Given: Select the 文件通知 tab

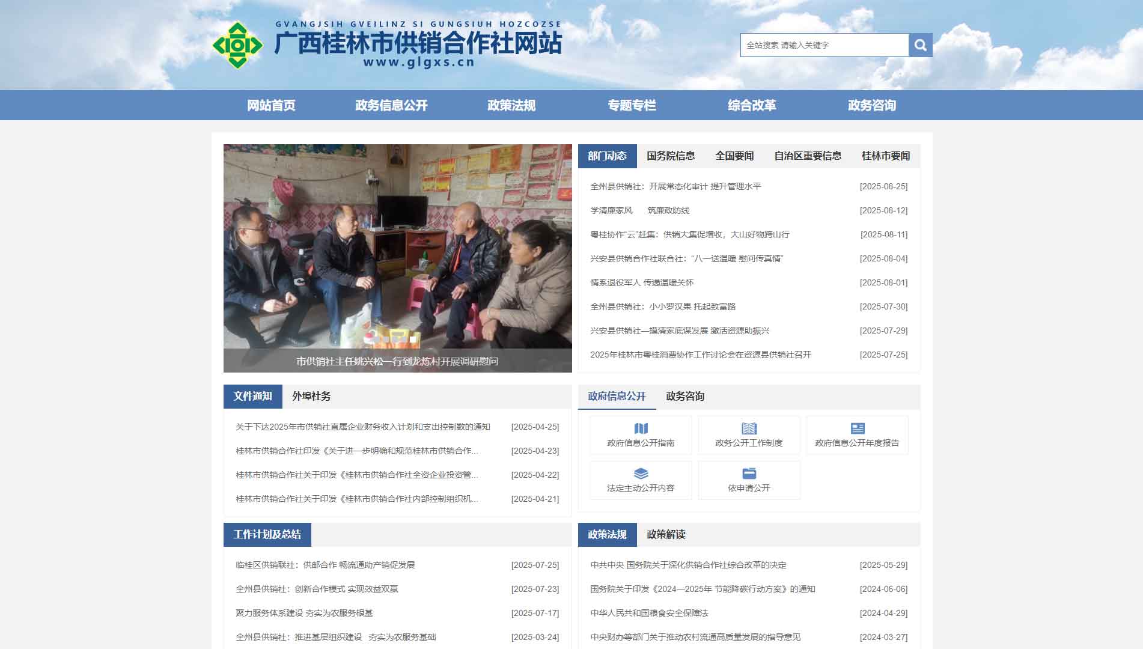Looking at the screenshot, I should pos(253,397).
